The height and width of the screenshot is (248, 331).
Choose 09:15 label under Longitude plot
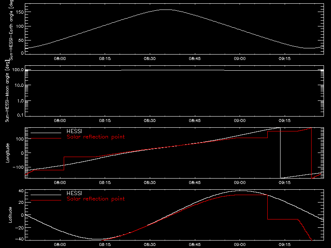point(285,183)
